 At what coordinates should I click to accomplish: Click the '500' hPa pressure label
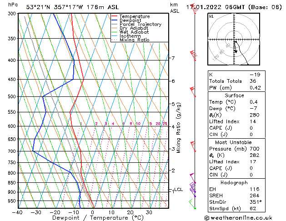pos(13,96)
